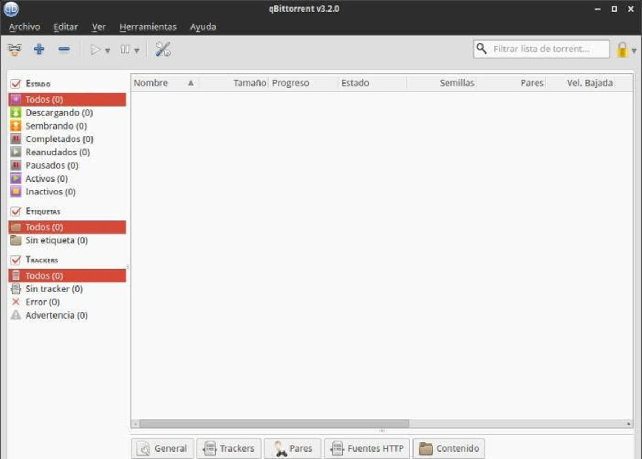Open the Archivo menu
This screenshot has height=459, width=642.
pos(25,27)
